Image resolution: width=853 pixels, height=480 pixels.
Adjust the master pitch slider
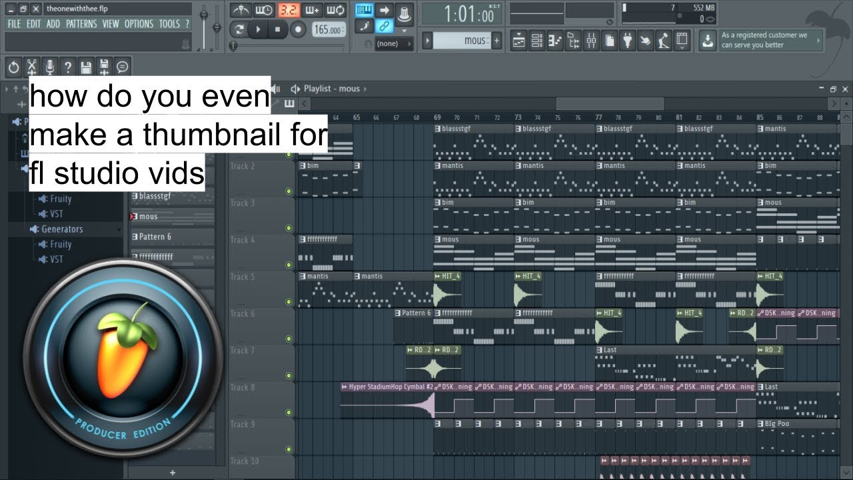pyautogui.click(x=217, y=27)
